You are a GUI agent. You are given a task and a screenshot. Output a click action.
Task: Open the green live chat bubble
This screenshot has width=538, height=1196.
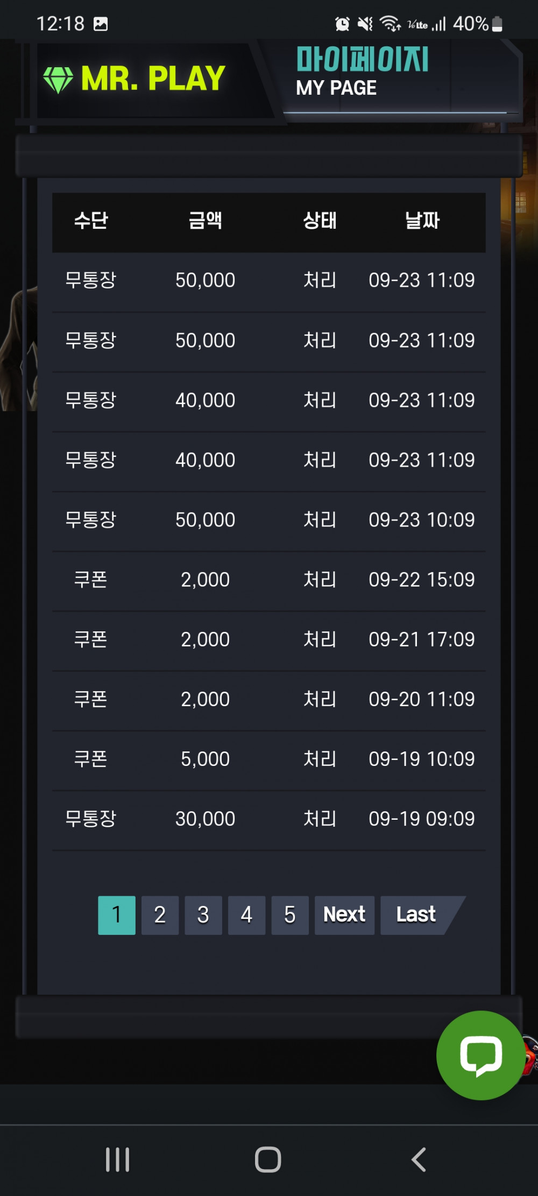[x=480, y=1055]
